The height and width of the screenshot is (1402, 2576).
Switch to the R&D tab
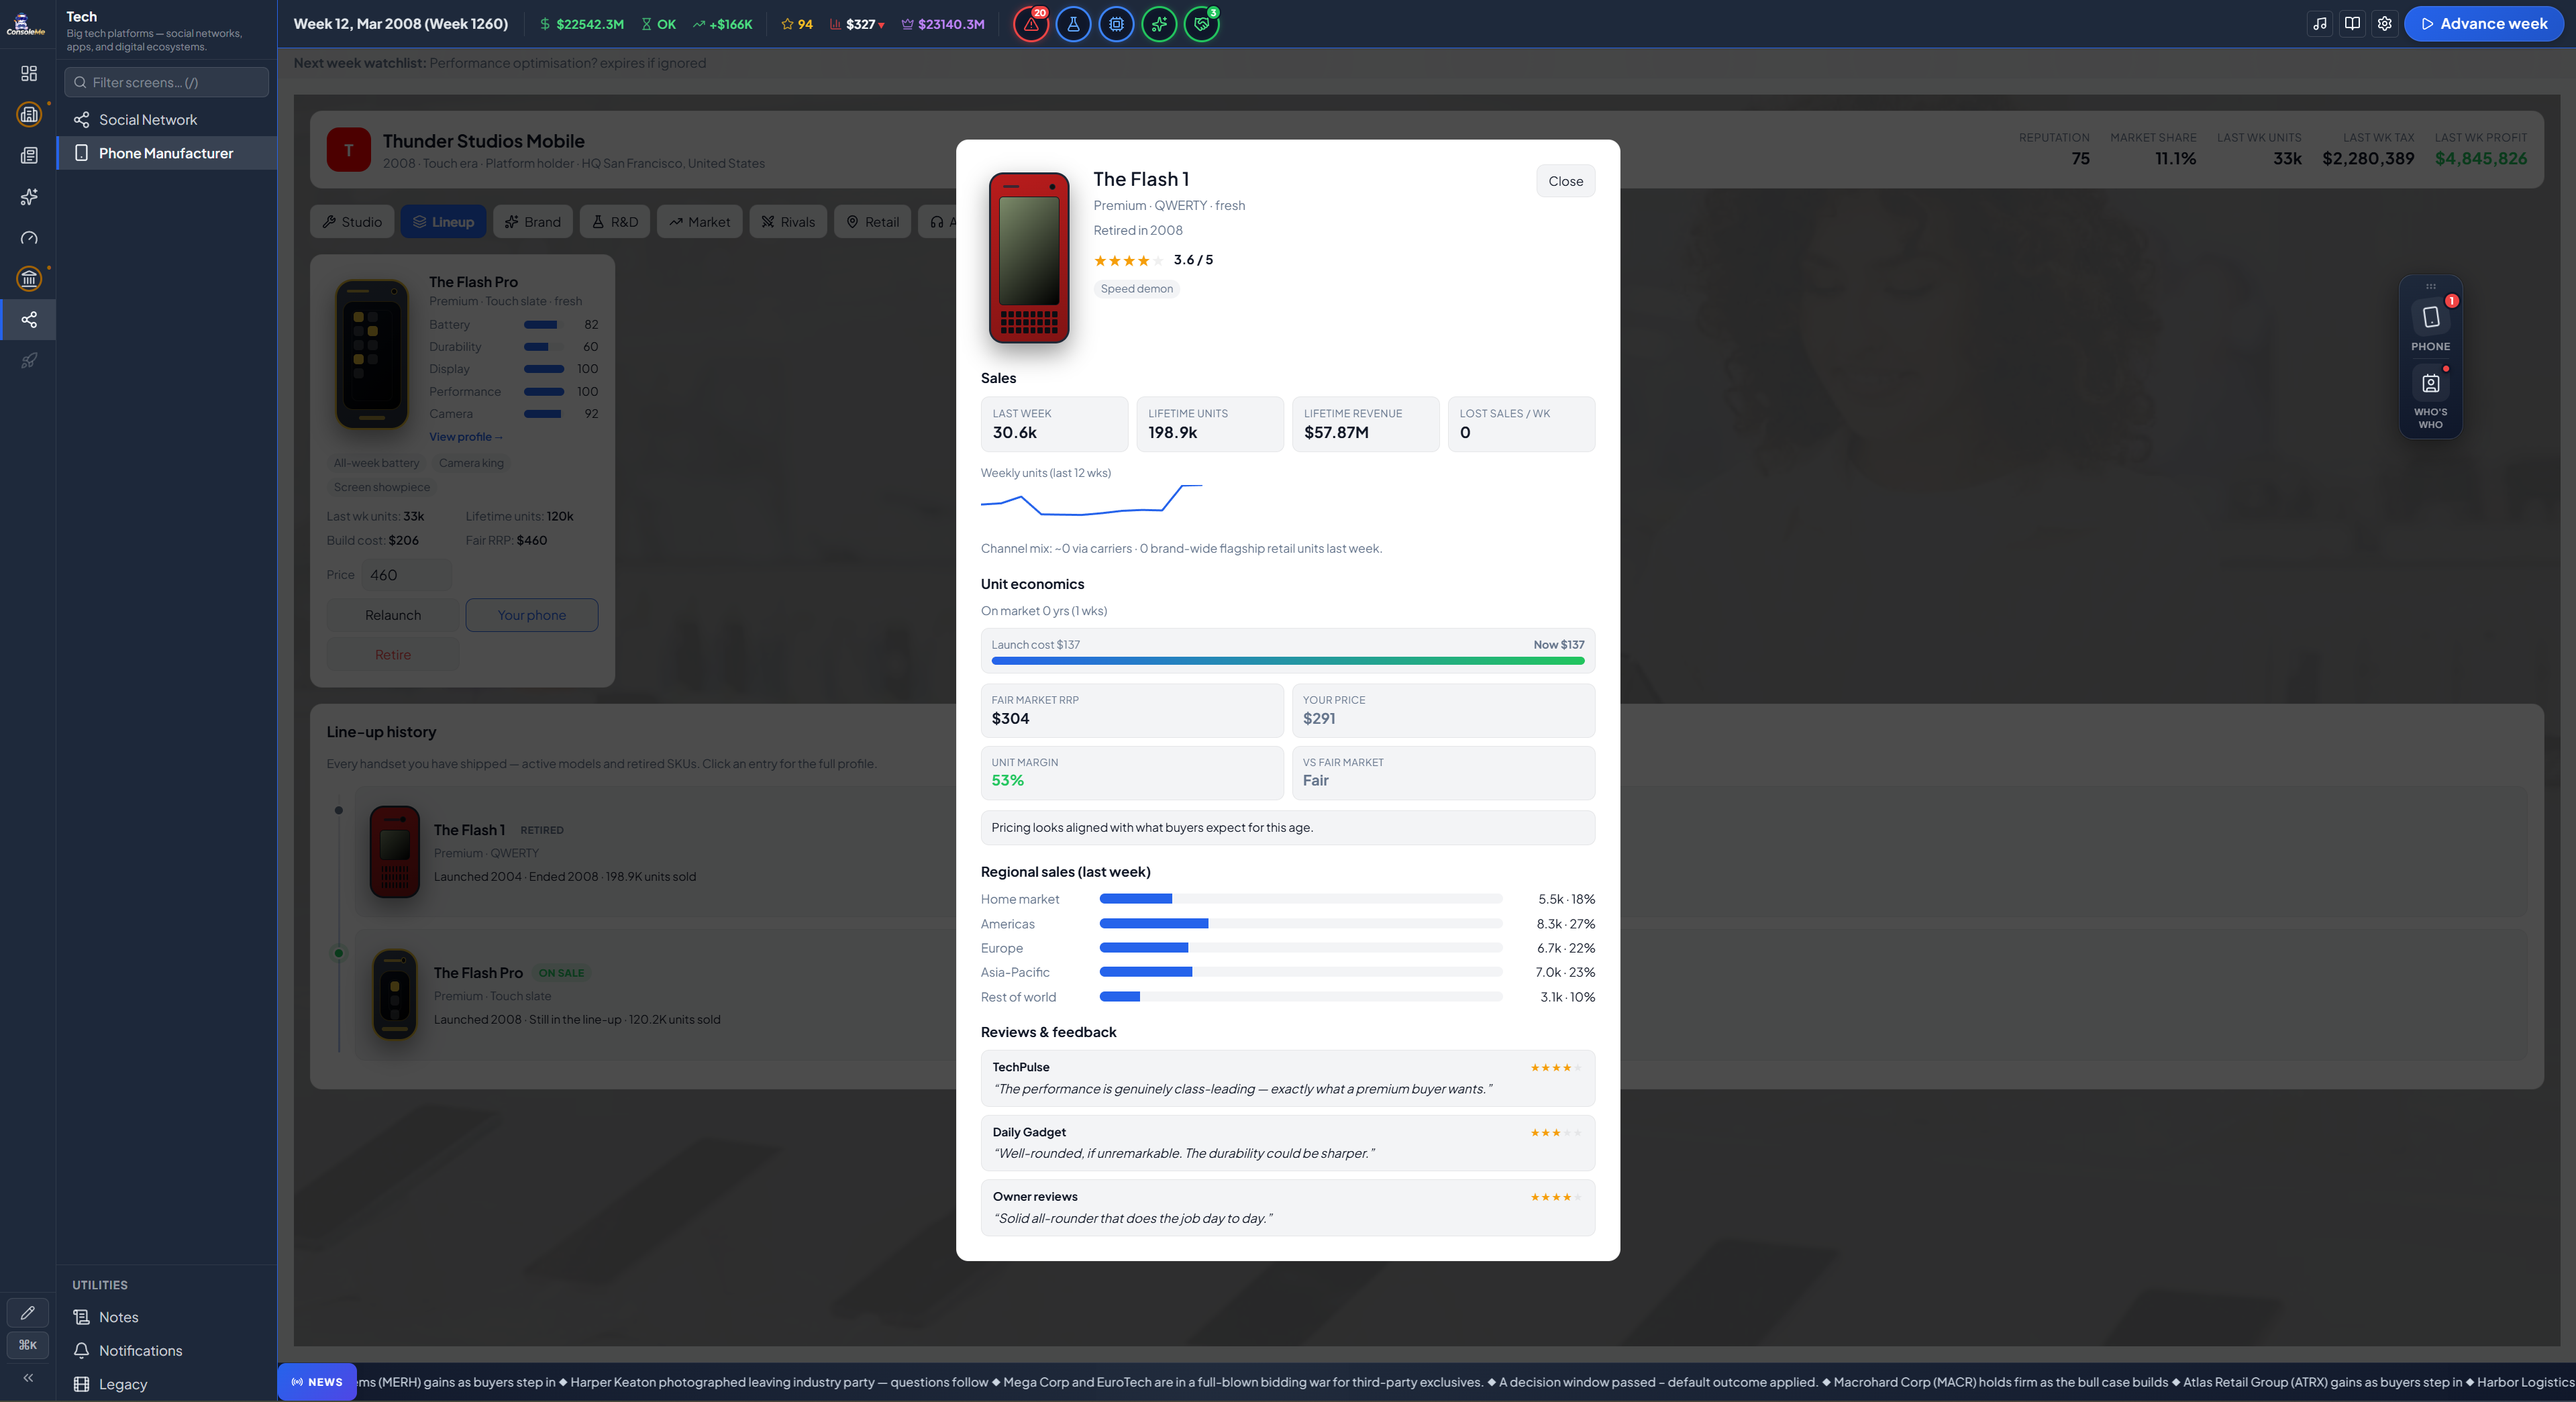tap(615, 222)
